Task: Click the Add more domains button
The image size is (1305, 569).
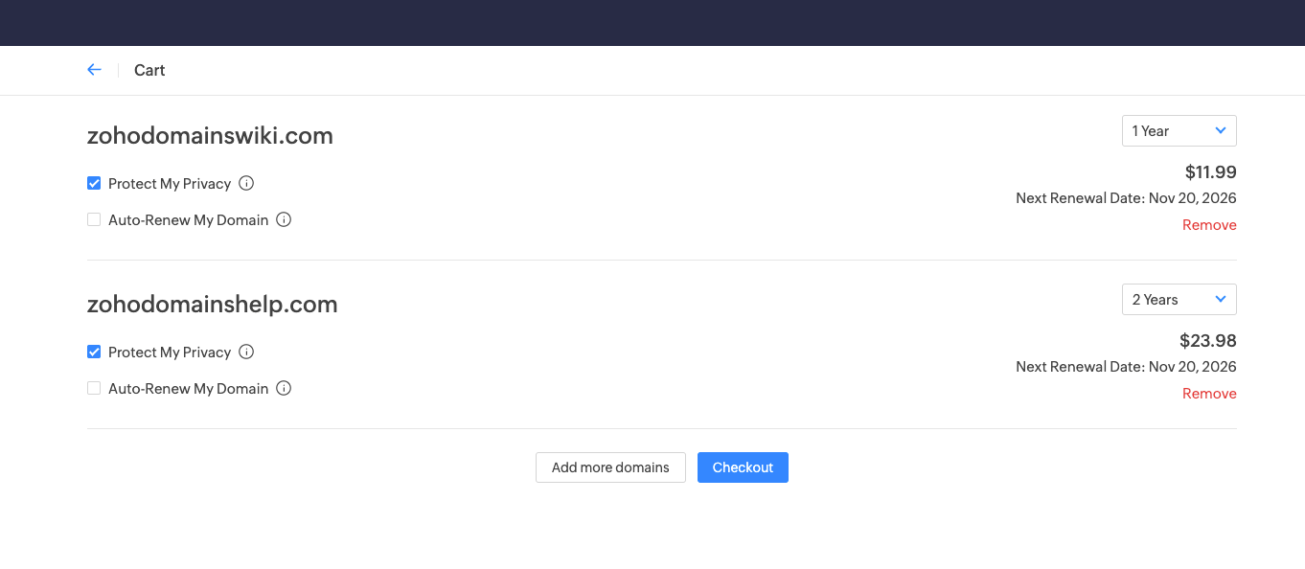Action: click(x=610, y=467)
